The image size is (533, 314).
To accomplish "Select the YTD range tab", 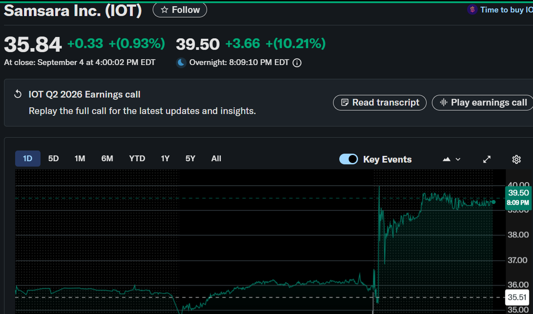I will point(137,159).
